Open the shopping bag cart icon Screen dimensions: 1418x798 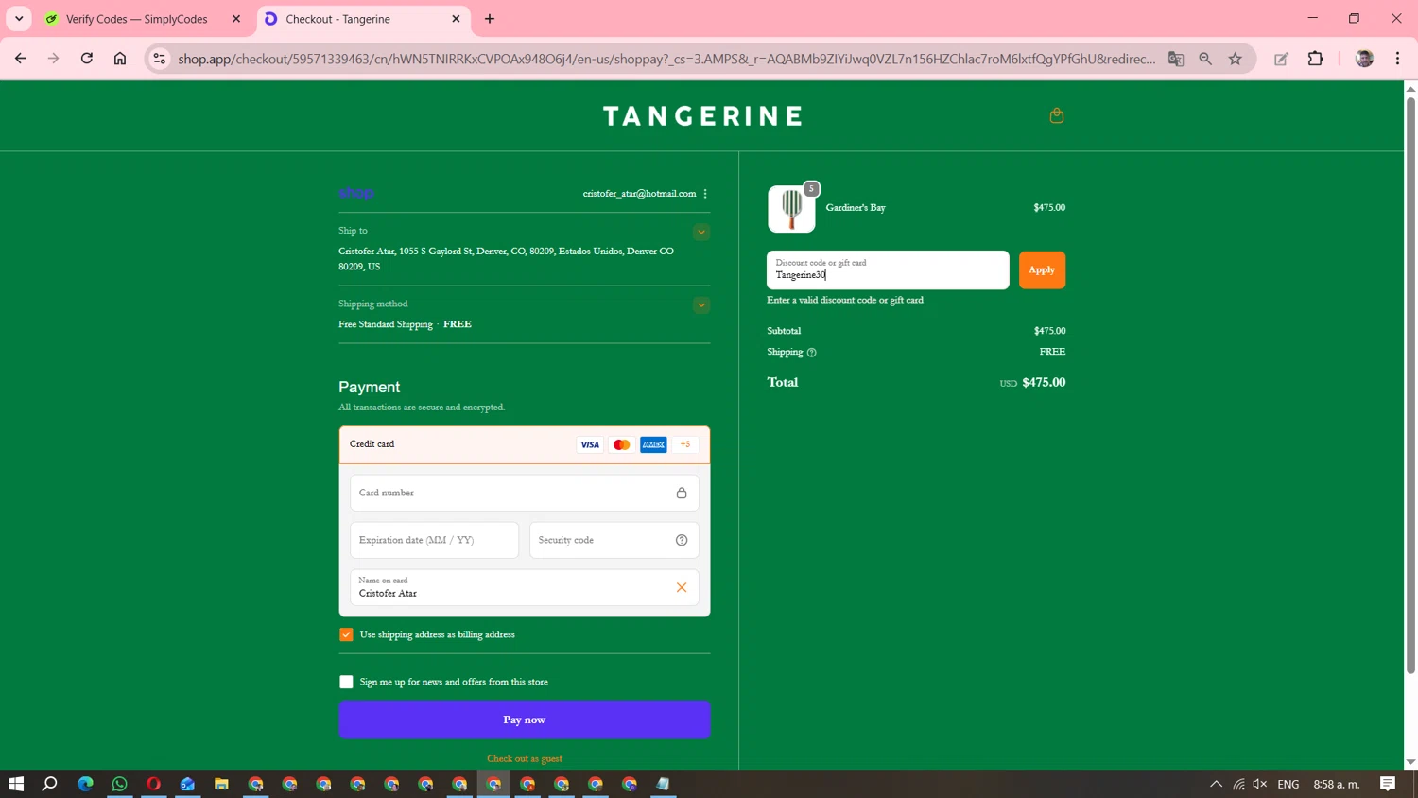[x=1057, y=115]
